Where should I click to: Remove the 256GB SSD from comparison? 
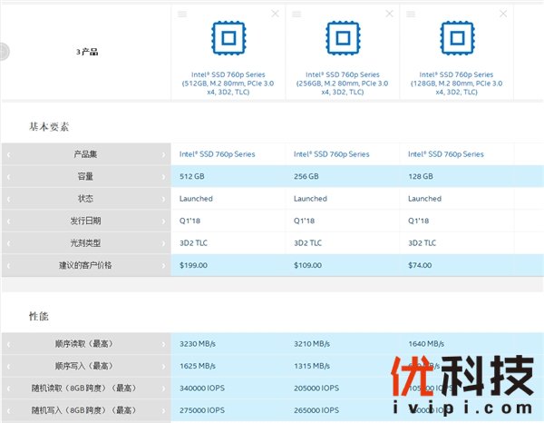pyautogui.click(x=389, y=14)
